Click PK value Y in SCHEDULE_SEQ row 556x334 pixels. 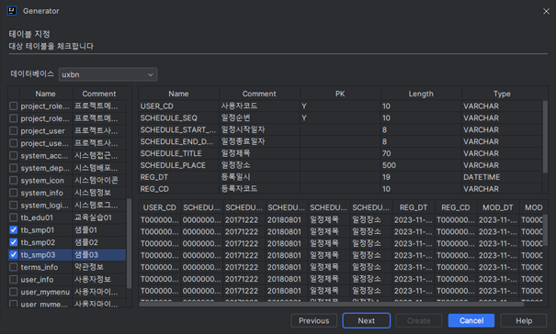coord(304,118)
